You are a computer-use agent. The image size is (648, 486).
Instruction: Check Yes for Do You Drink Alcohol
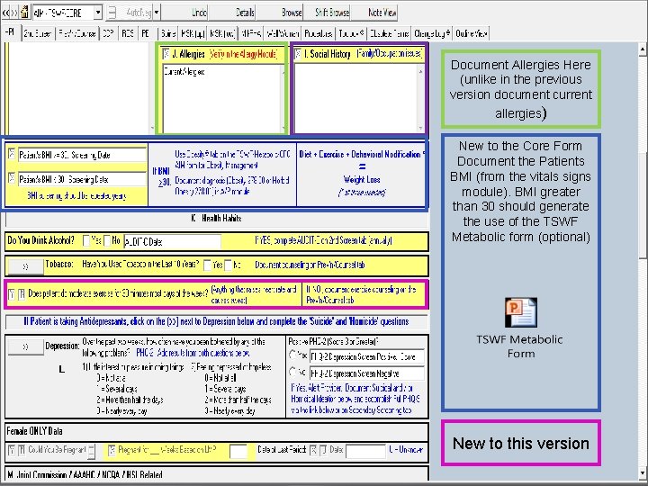click(86, 240)
